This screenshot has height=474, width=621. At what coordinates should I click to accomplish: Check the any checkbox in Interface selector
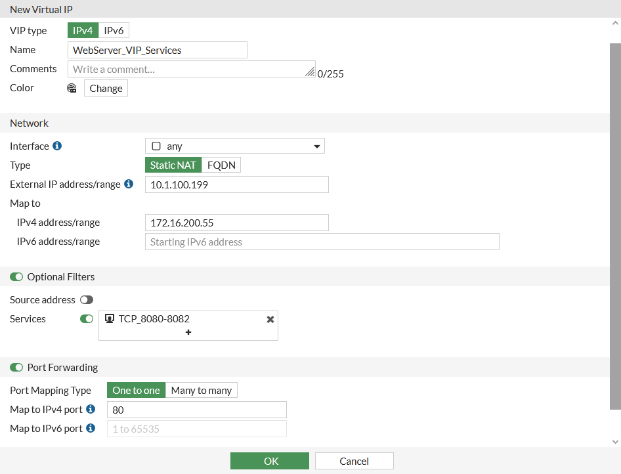(x=156, y=146)
